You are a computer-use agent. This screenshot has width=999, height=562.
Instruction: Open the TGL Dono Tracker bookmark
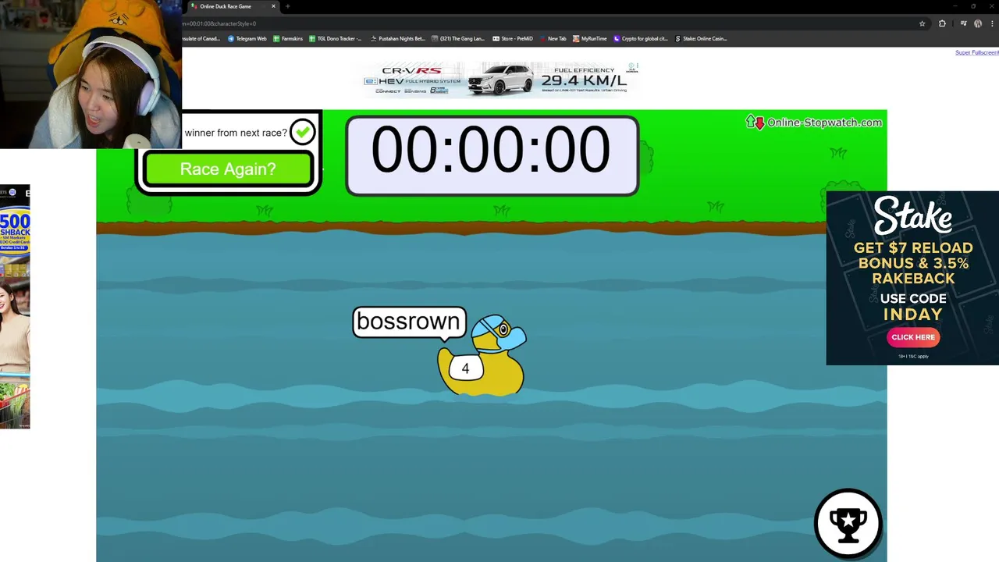coord(336,38)
